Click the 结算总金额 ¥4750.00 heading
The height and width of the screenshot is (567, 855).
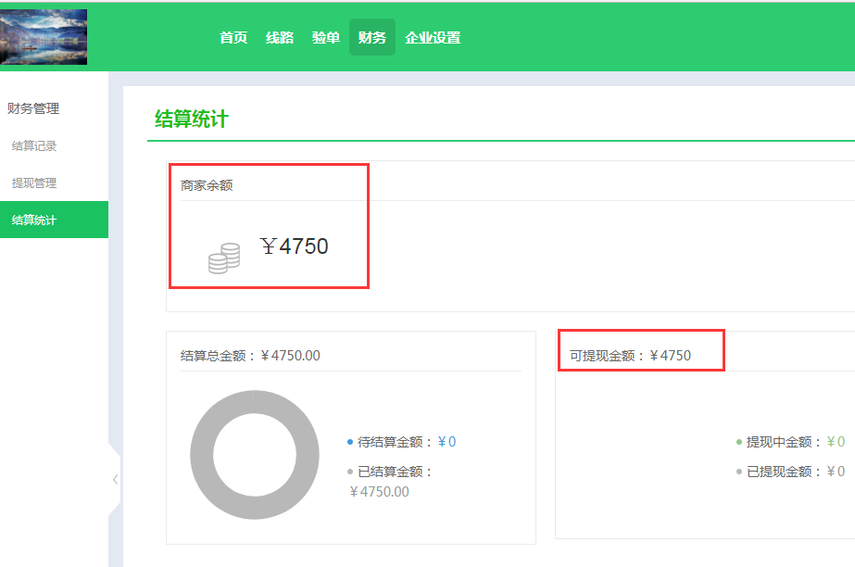pos(250,356)
